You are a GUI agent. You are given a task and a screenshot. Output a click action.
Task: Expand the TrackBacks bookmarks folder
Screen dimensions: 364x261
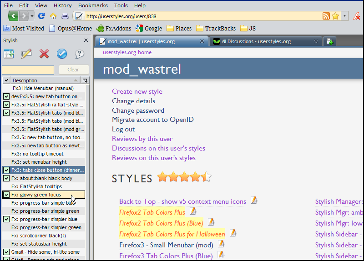click(x=216, y=28)
